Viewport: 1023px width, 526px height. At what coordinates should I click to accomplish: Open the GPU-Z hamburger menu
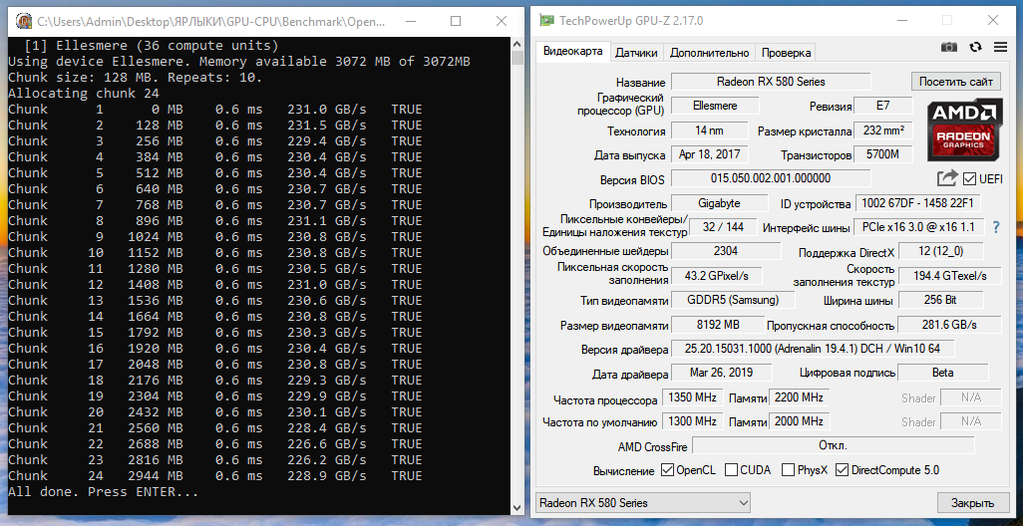[1001, 47]
